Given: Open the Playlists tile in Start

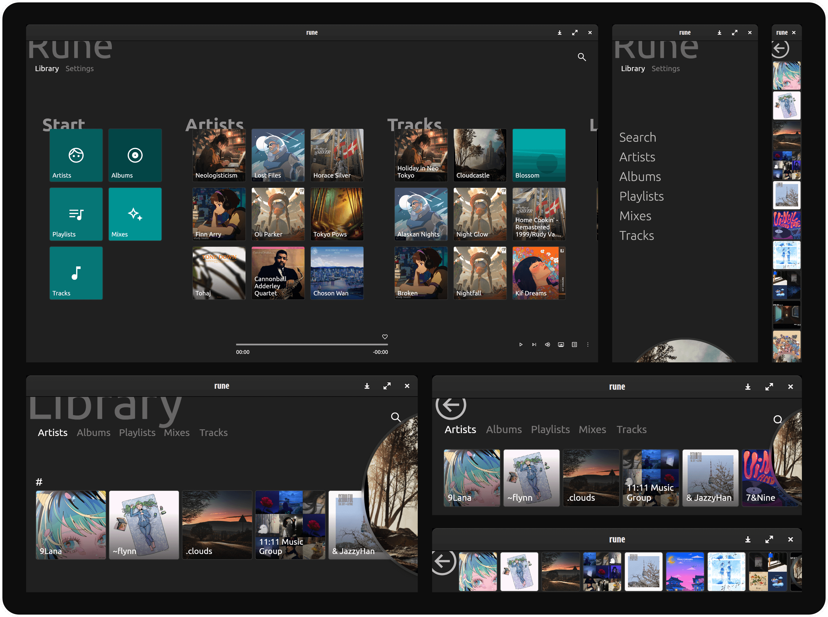Looking at the screenshot, I should 76,214.
